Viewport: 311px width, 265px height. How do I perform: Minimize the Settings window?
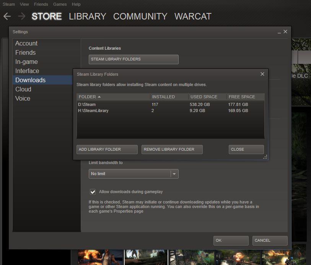[x=279, y=32]
